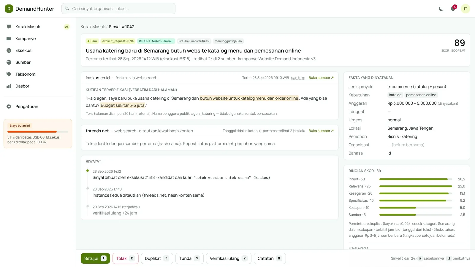Click the Kotak Masuk count badge 24

[67, 27]
